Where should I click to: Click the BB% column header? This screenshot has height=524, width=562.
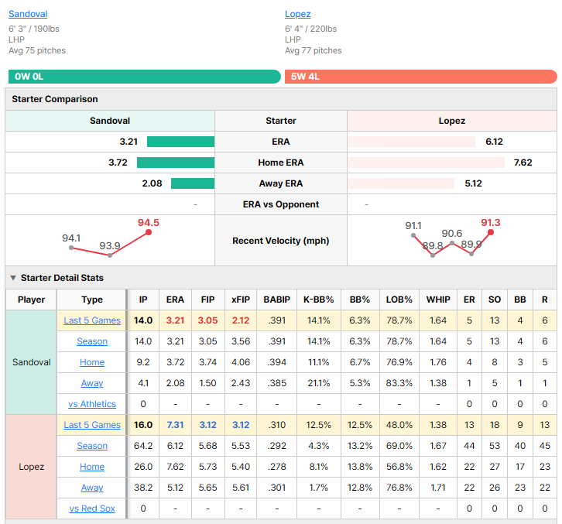pos(360,300)
